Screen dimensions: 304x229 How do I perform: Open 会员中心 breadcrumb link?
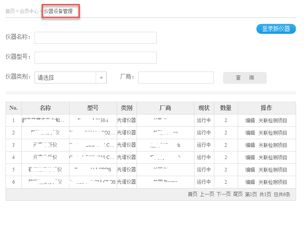(x=29, y=11)
